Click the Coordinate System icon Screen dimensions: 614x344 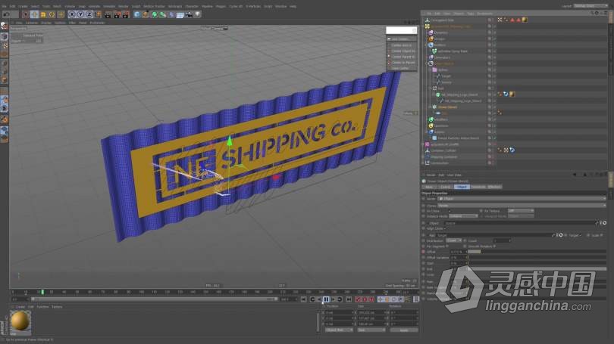point(98,14)
